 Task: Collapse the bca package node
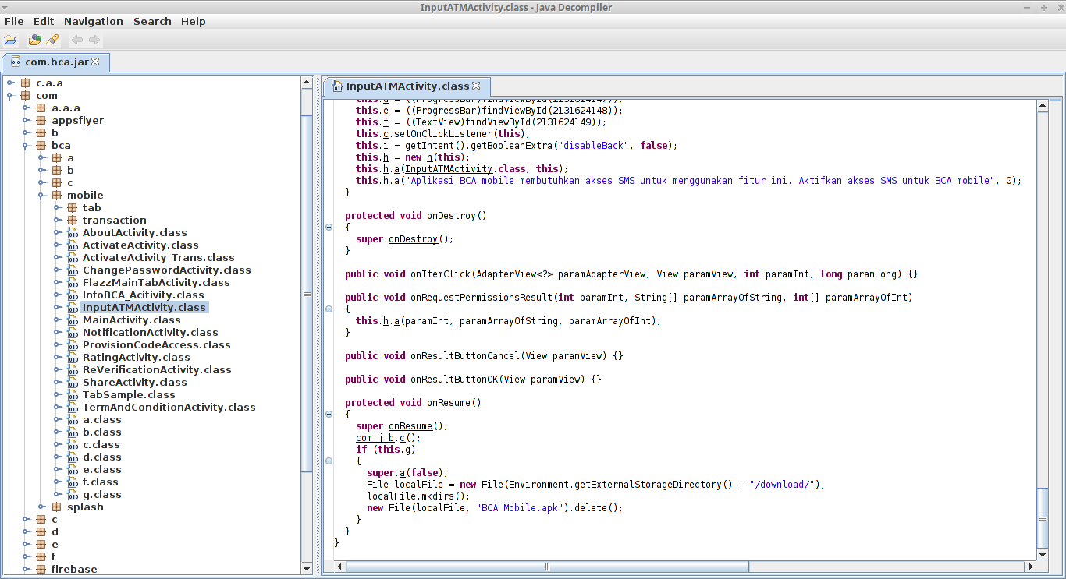[27, 146]
